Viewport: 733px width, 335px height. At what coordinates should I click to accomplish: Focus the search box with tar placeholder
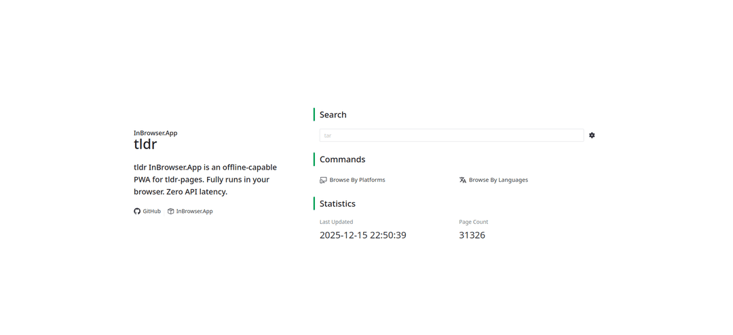coord(451,136)
